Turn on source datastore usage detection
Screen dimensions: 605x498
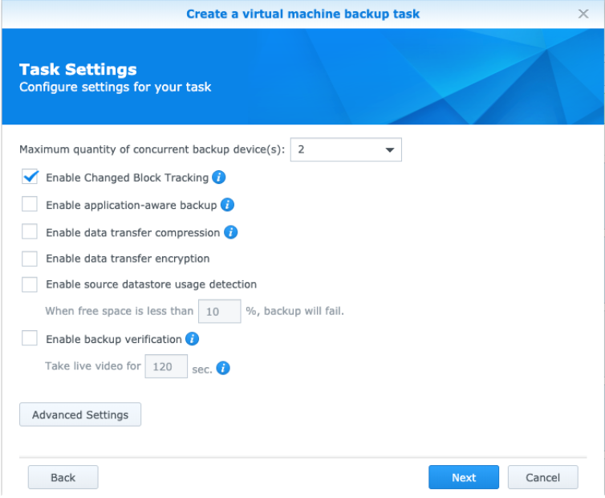pos(30,284)
